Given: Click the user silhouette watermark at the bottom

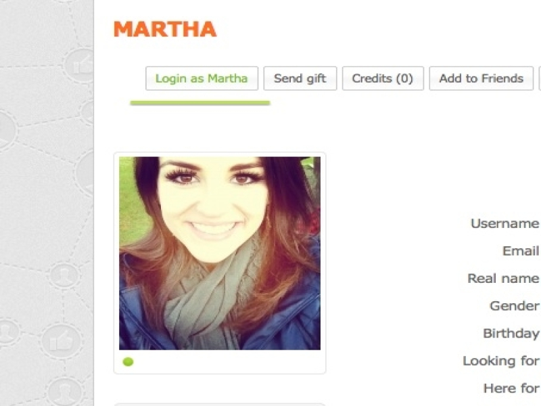Looking at the screenshot, I should point(64,392).
